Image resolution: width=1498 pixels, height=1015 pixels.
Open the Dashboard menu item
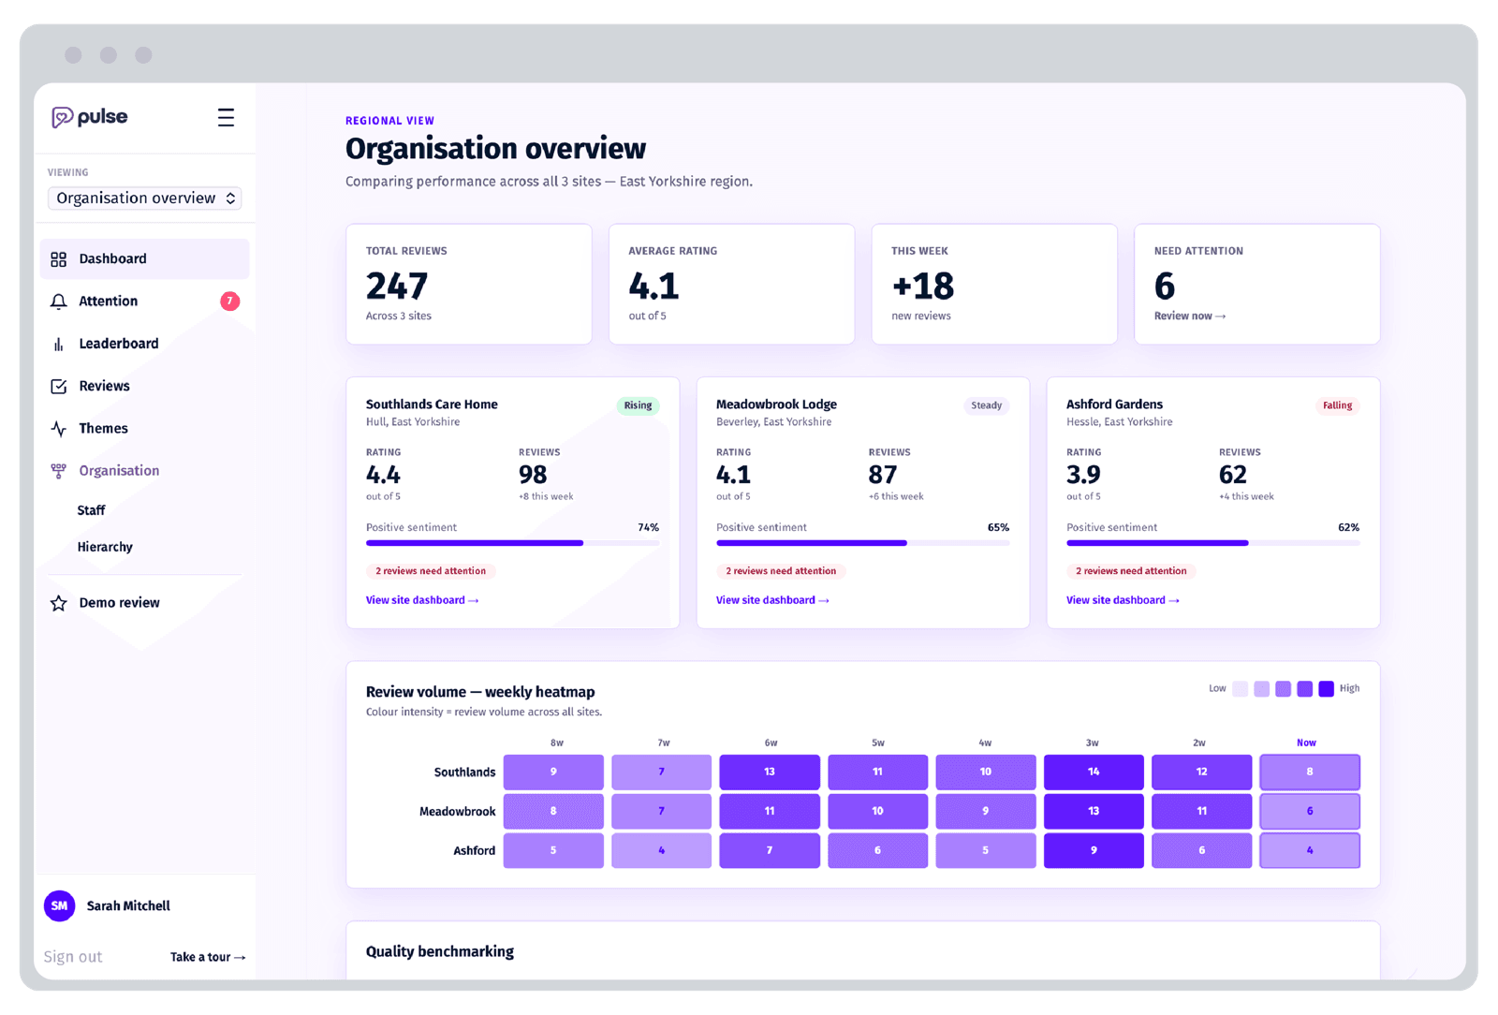click(144, 259)
